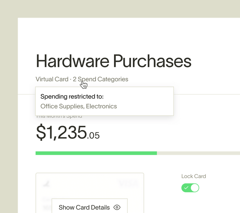Click the blurred brand logo at card's top-left
The height and width of the screenshot is (213, 240).
click(x=46, y=184)
